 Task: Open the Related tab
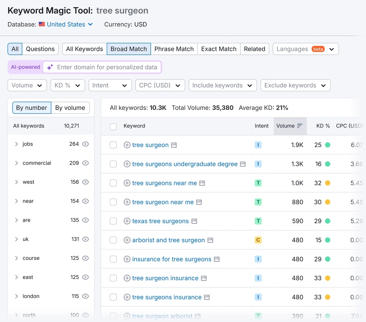[x=255, y=49]
